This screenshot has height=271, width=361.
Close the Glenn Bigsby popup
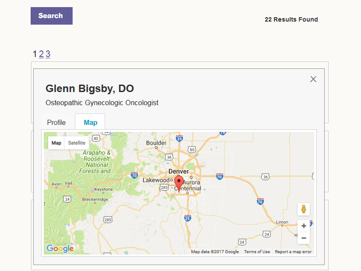pos(313,79)
